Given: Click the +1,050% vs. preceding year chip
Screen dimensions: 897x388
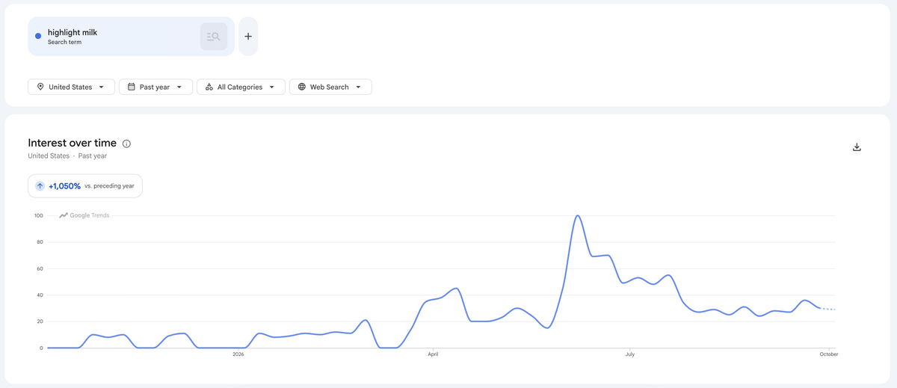Looking at the screenshot, I should click(85, 186).
